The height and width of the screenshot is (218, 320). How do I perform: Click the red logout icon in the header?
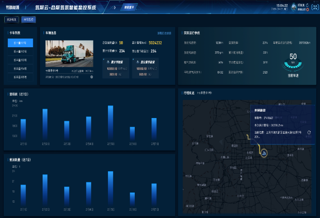tap(307, 10)
